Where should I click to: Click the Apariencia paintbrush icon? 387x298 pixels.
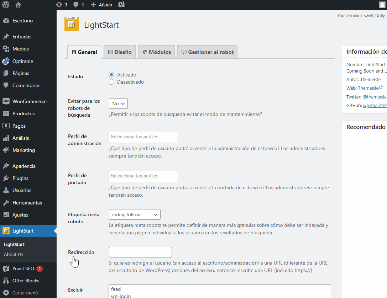tap(6, 166)
